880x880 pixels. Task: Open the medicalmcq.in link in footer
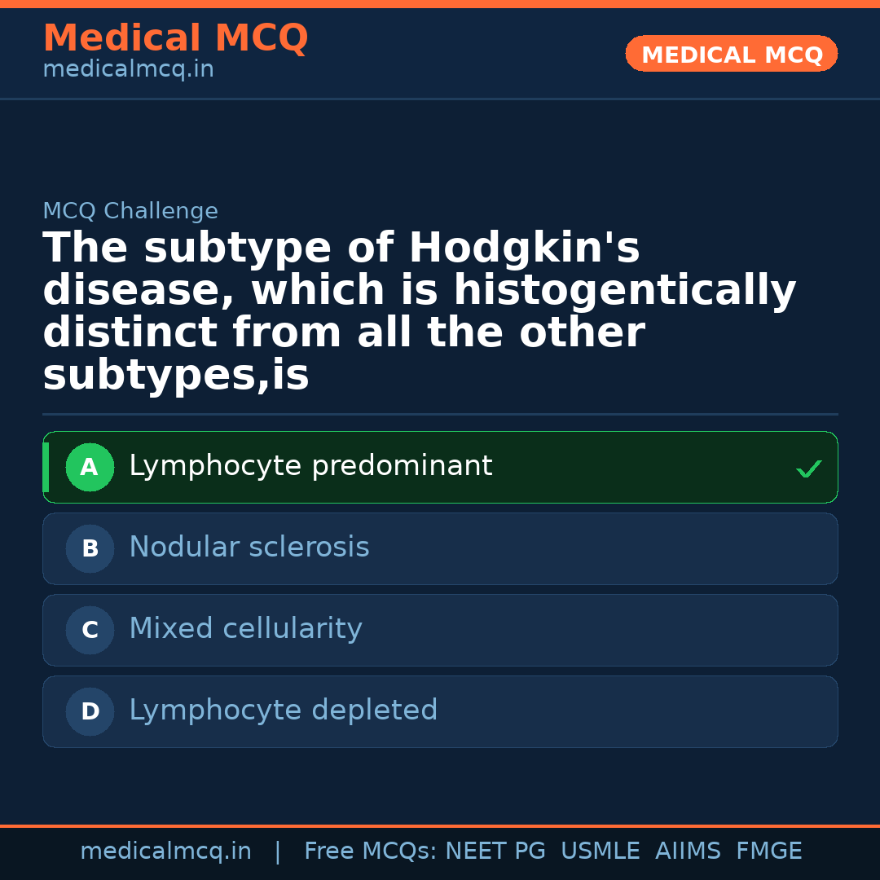tap(165, 851)
